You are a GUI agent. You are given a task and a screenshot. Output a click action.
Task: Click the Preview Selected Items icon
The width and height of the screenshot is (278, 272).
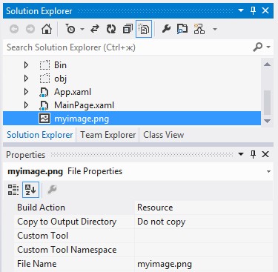click(x=182, y=29)
